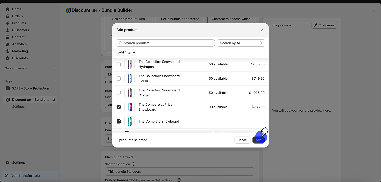Uncheck The Compare at Price Snowboard
Screen dimensions: 381x182
(x=119, y=107)
